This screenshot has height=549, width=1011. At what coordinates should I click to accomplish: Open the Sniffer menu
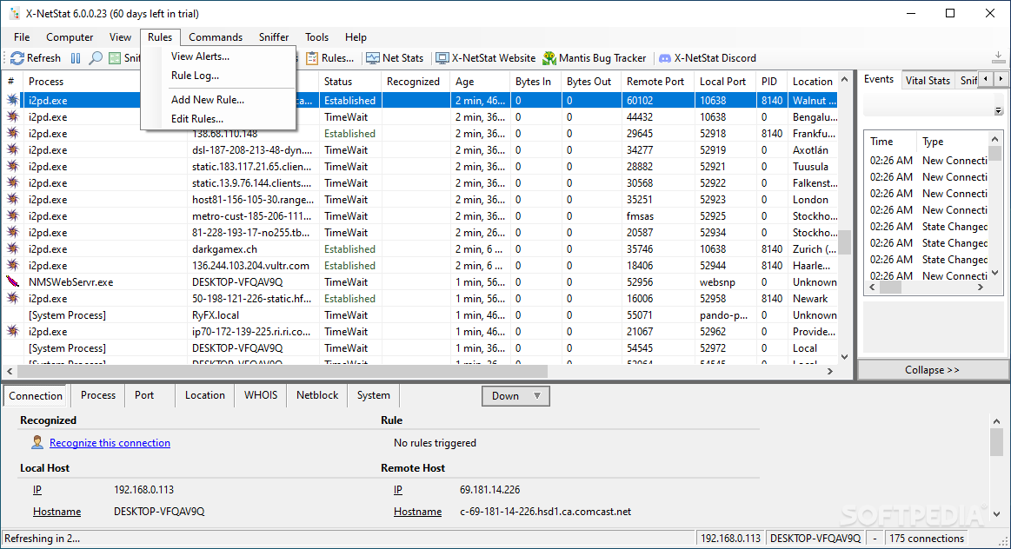click(274, 37)
